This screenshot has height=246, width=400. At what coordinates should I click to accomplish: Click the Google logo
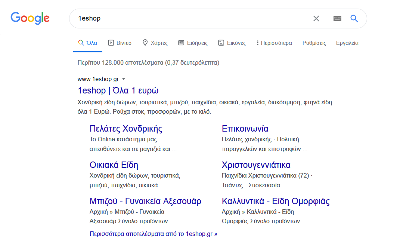tap(30, 18)
